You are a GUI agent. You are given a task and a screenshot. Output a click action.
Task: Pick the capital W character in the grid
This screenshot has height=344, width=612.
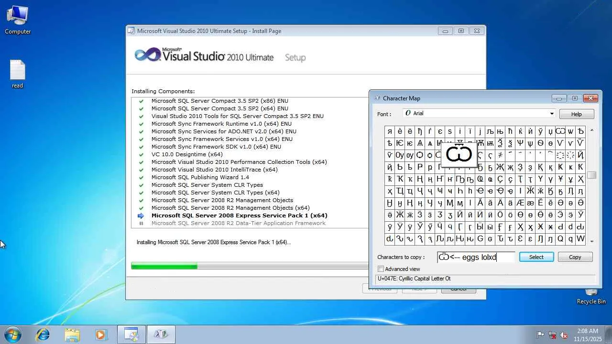click(x=580, y=239)
